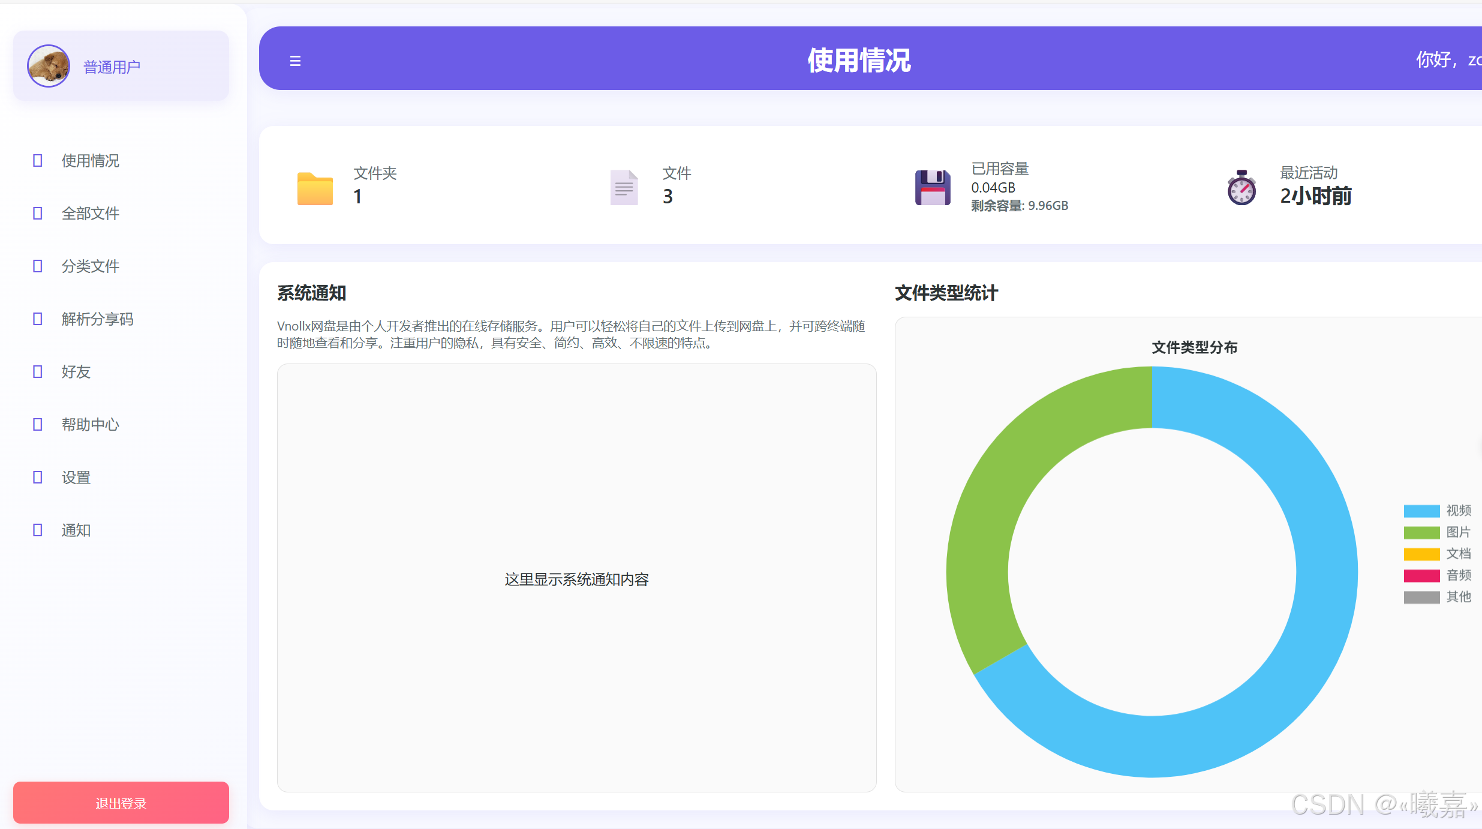Image resolution: width=1482 pixels, height=829 pixels.
Task: Go to 帮助中心 in sidebar
Action: [x=90, y=424]
